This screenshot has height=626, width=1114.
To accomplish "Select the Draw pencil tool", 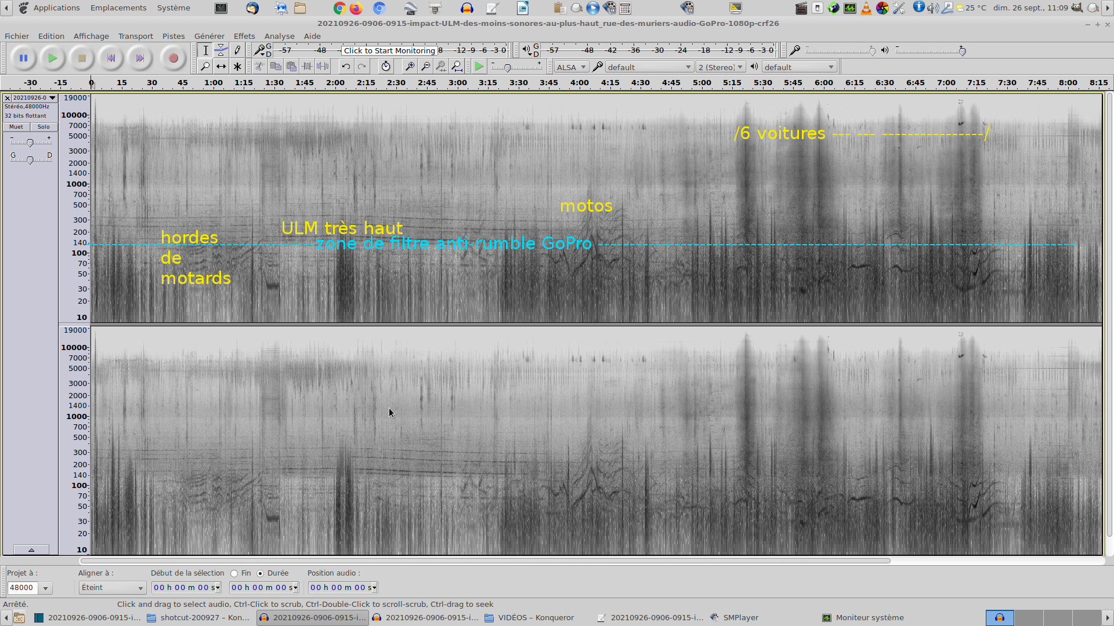I will coord(237,50).
